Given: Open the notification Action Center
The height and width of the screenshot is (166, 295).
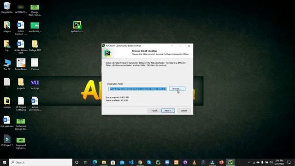Looking at the screenshot, I should tap(289, 162).
